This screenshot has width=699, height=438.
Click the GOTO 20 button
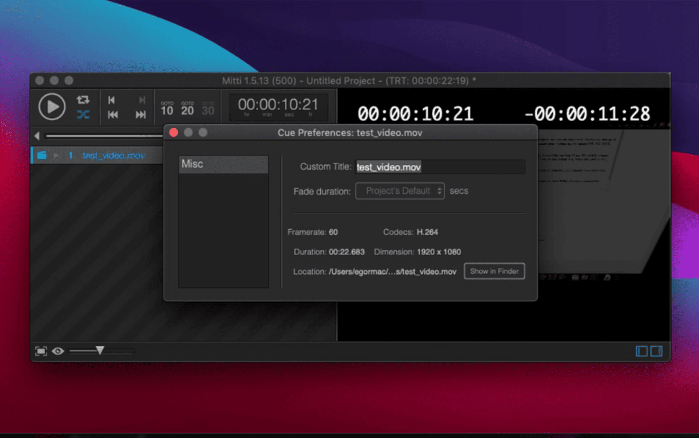click(188, 108)
